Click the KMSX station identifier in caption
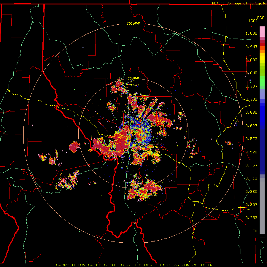The width and height of the screenshot is (267, 267). tap(166, 265)
